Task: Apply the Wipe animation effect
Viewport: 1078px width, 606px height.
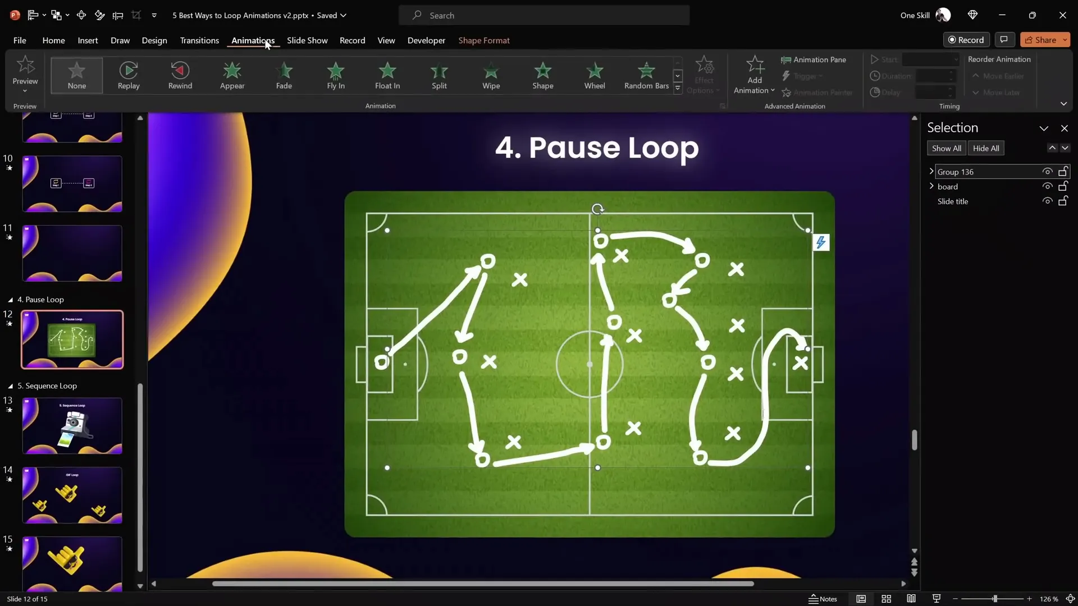Action: tap(491, 75)
